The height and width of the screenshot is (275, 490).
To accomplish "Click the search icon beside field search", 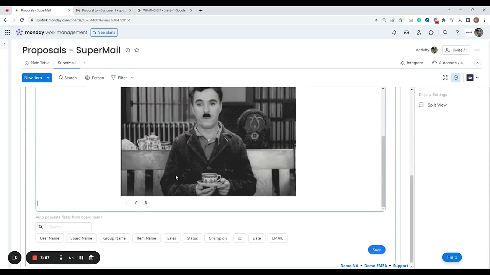I will (41, 227).
